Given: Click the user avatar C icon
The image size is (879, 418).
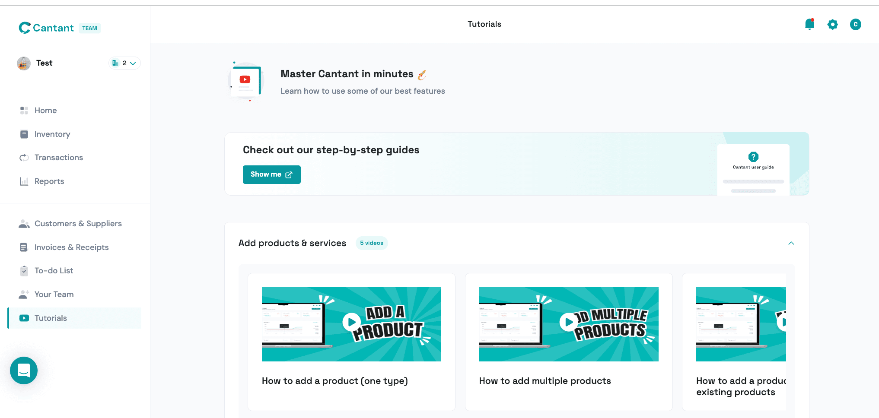Looking at the screenshot, I should click(x=855, y=24).
